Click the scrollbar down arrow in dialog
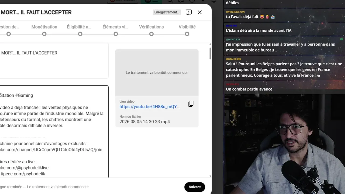 tap(210, 176)
